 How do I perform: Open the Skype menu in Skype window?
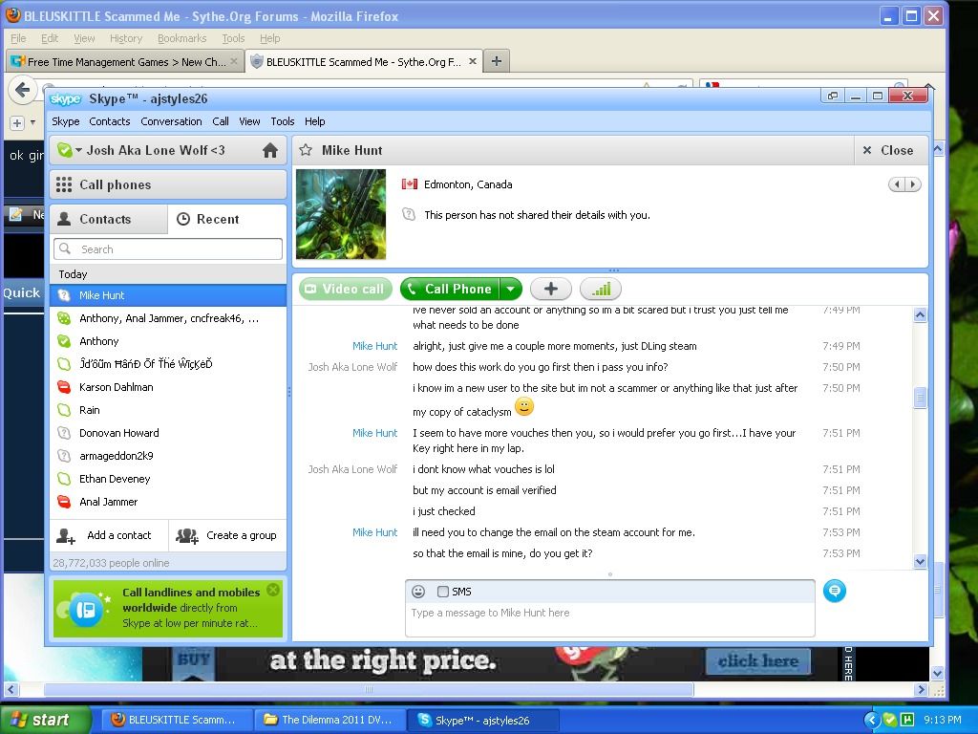coord(66,121)
